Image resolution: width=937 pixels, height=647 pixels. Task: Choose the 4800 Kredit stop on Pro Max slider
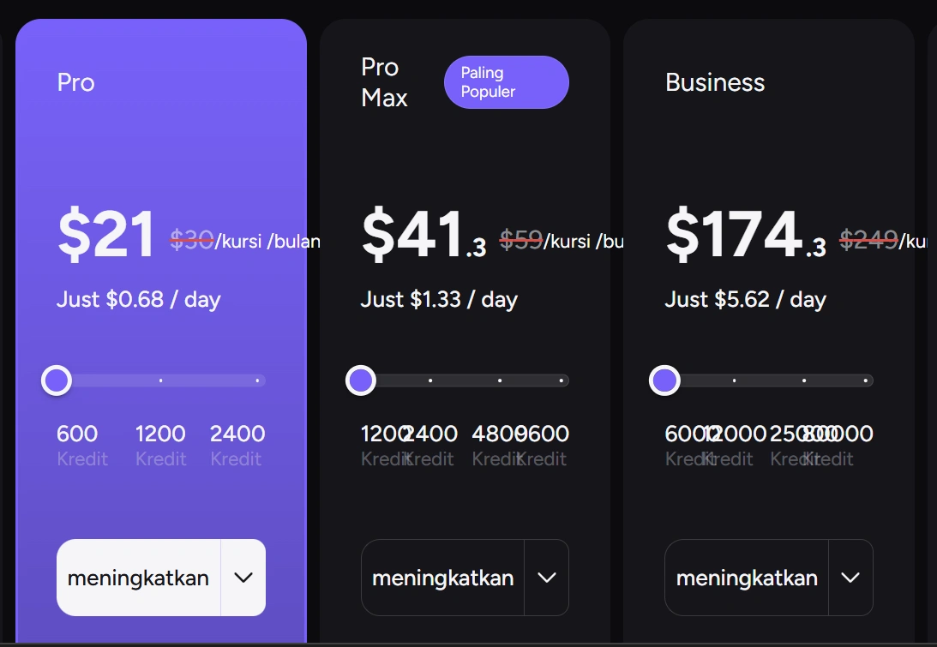point(500,380)
